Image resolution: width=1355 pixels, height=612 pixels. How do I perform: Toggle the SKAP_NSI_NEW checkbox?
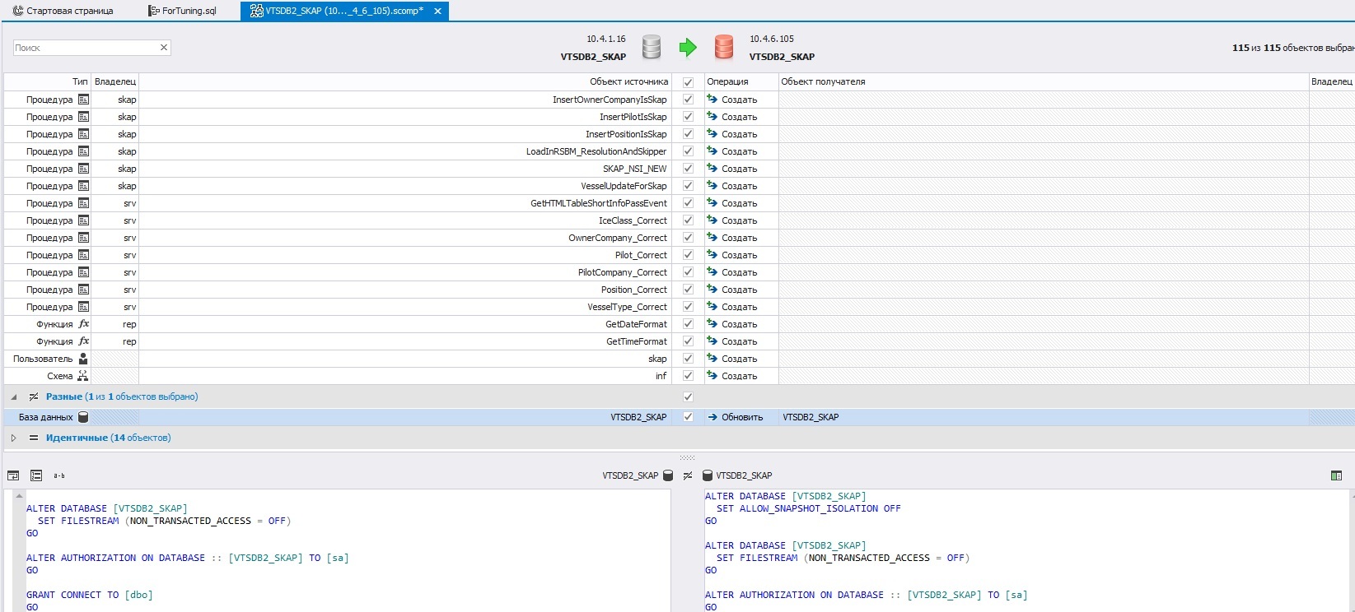tap(688, 169)
